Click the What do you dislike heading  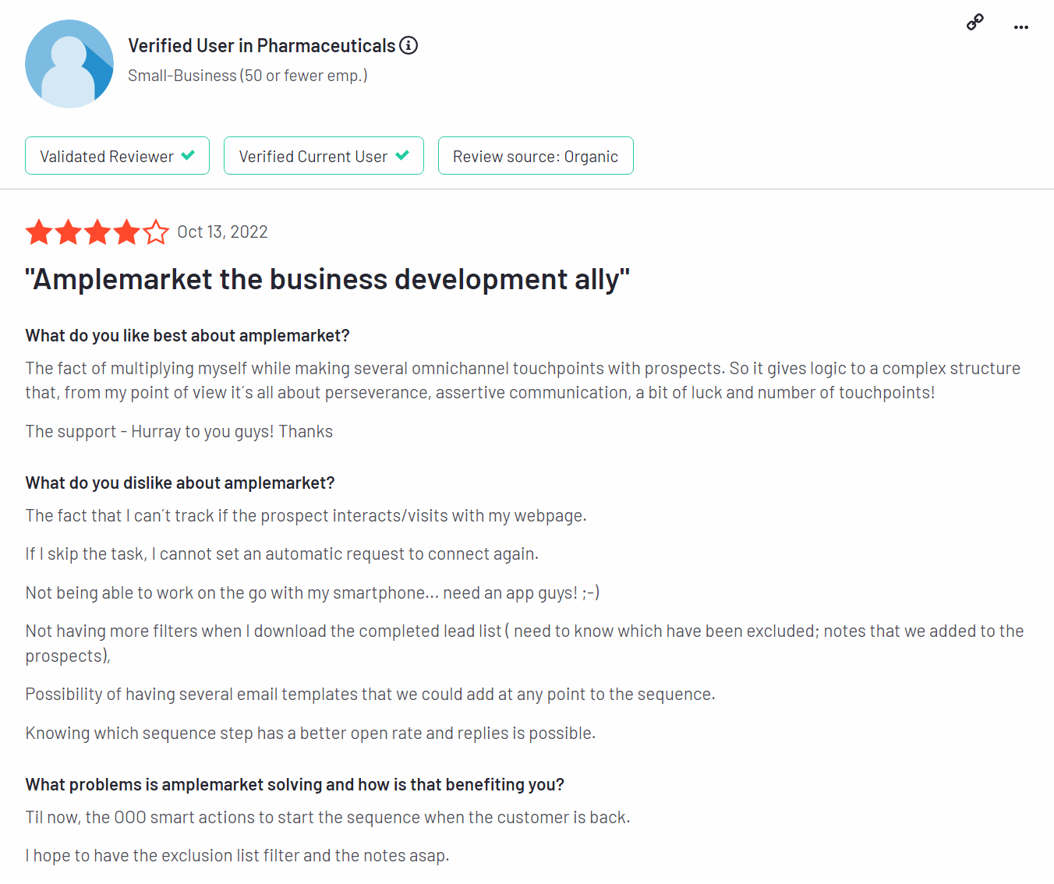coord(180,483)
